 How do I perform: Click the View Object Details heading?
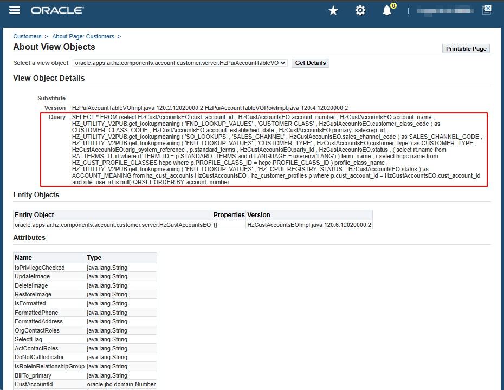(x=49, y=78)
